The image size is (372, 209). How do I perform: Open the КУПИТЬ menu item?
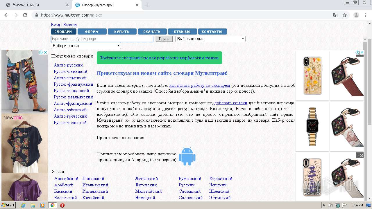(122, 32)
